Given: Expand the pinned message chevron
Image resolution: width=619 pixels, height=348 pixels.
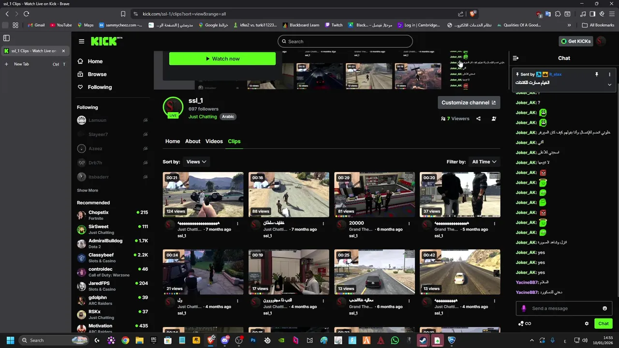Looking at the screenshot, I should coord(609,85).
